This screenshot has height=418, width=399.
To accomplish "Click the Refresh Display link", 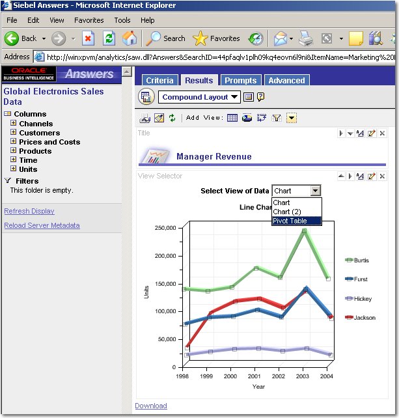I will pos(29,211).
